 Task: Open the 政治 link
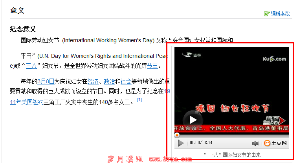110,82
